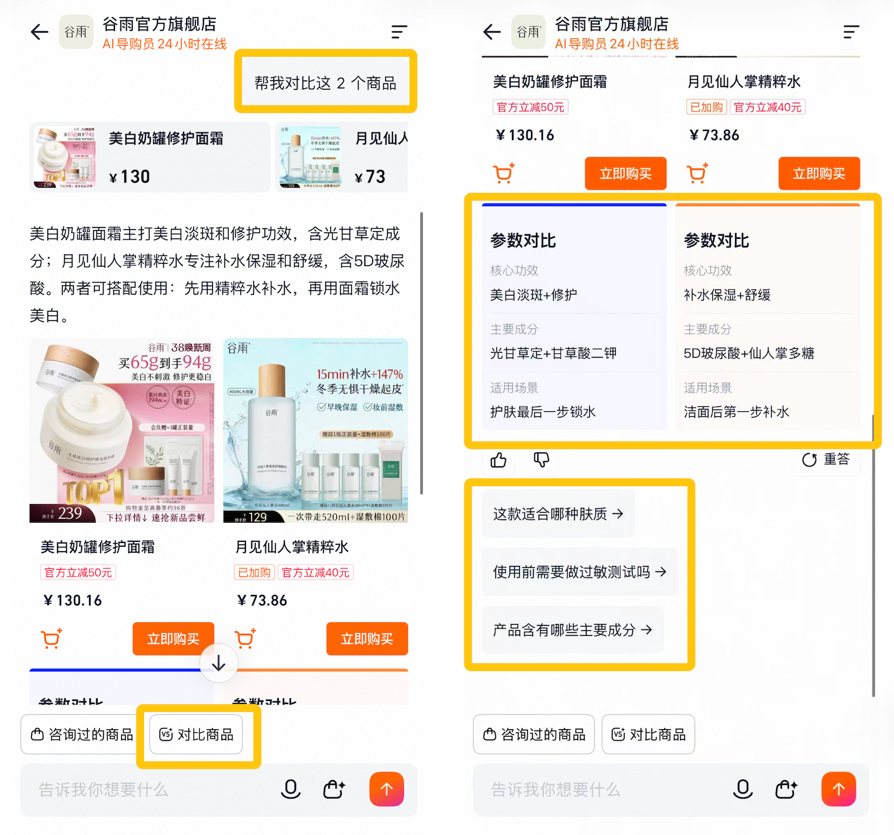Image resolution: width=894 pixels, height=835 pixels.
Task: Tap the 美白奶罐修护面霜 title on the right phone screen
Action: click(x=550, y=82)
